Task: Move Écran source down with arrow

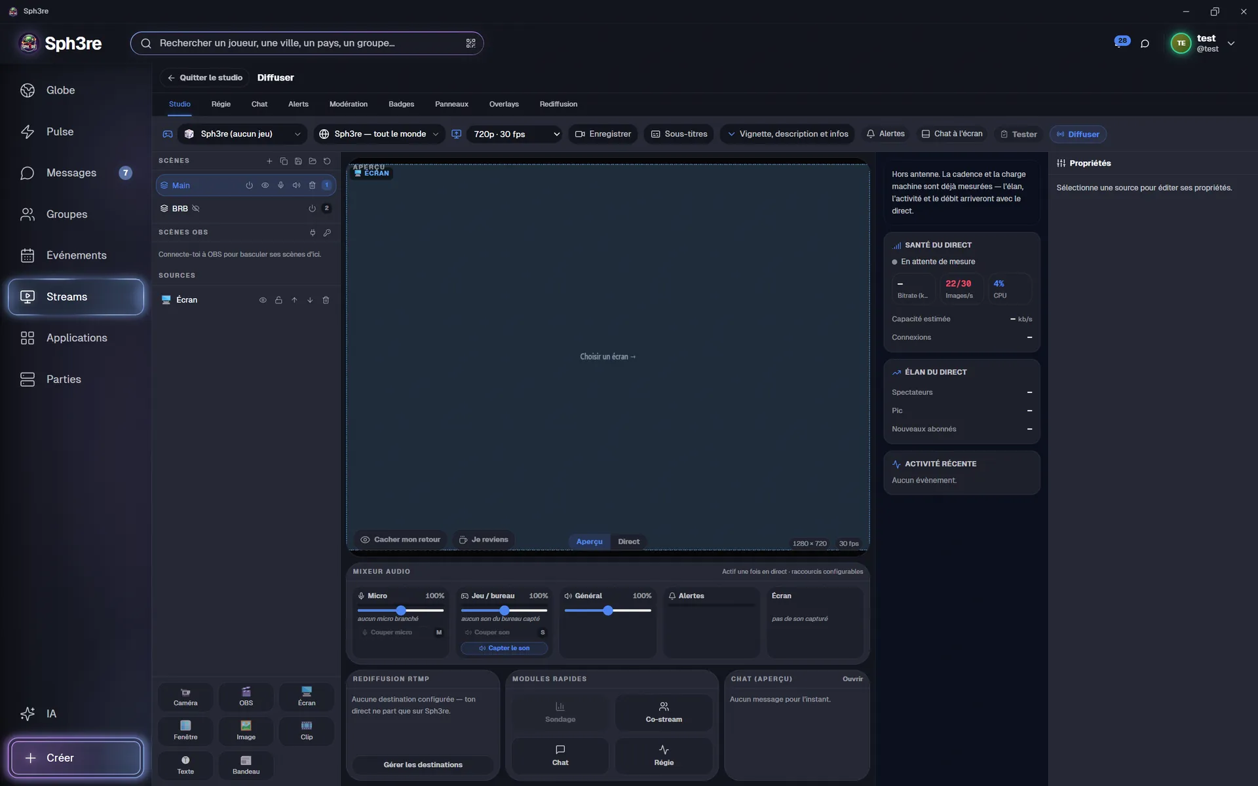Action: coord(310,300)
